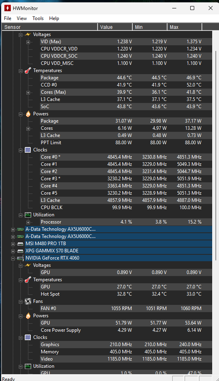This screenshot has width=219, height=381.
Task: Expand the Cores (Max) temperature entry
Action: pos(28,93)
